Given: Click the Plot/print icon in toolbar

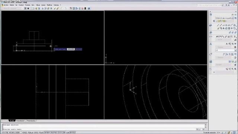Looking at the screenshot, I should click(x=43, y=8).
